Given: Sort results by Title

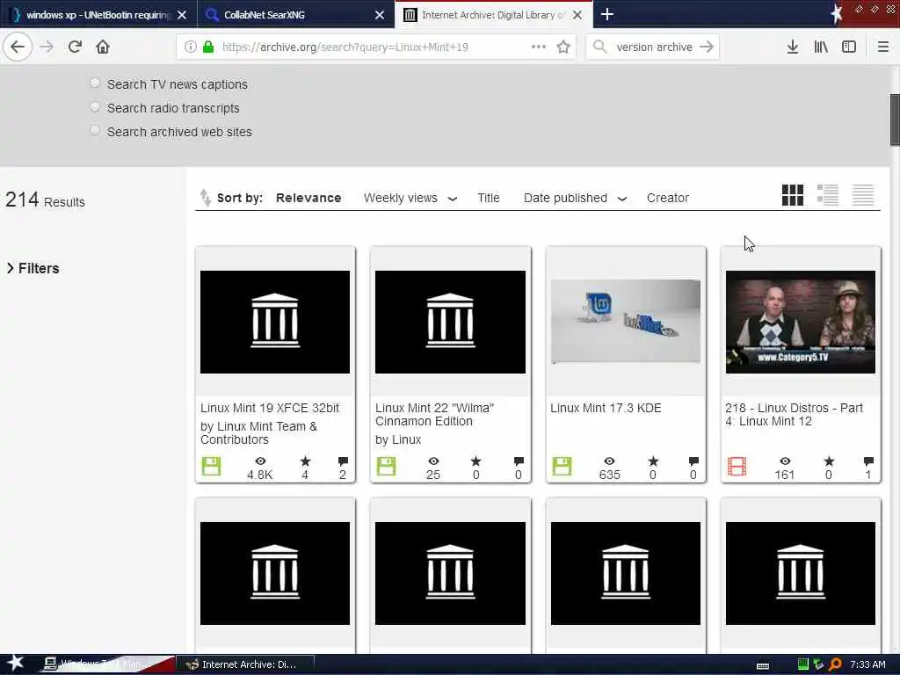Looking at the screenshot, I should click(x=489, y=198).
